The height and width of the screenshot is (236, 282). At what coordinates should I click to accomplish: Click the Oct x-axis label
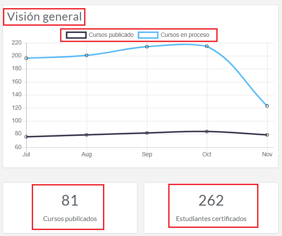[207, 154]
